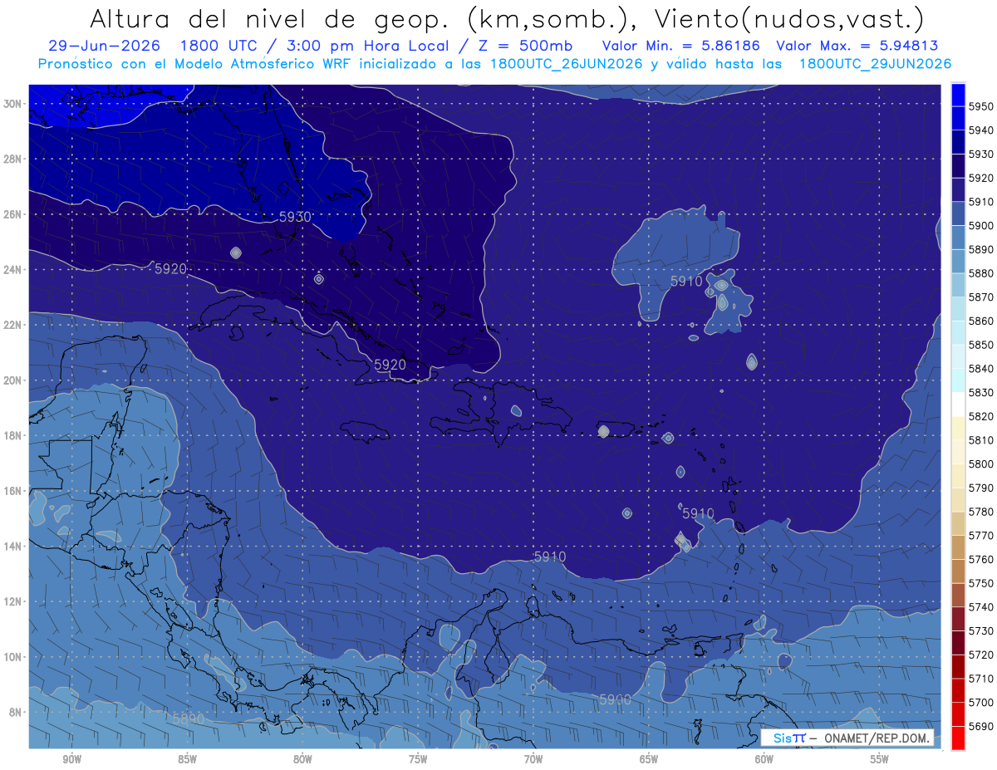Click the '20N' latitude axis label
Image resolution: width=997 pixels, height=770 pixels.
coord(13,380)
